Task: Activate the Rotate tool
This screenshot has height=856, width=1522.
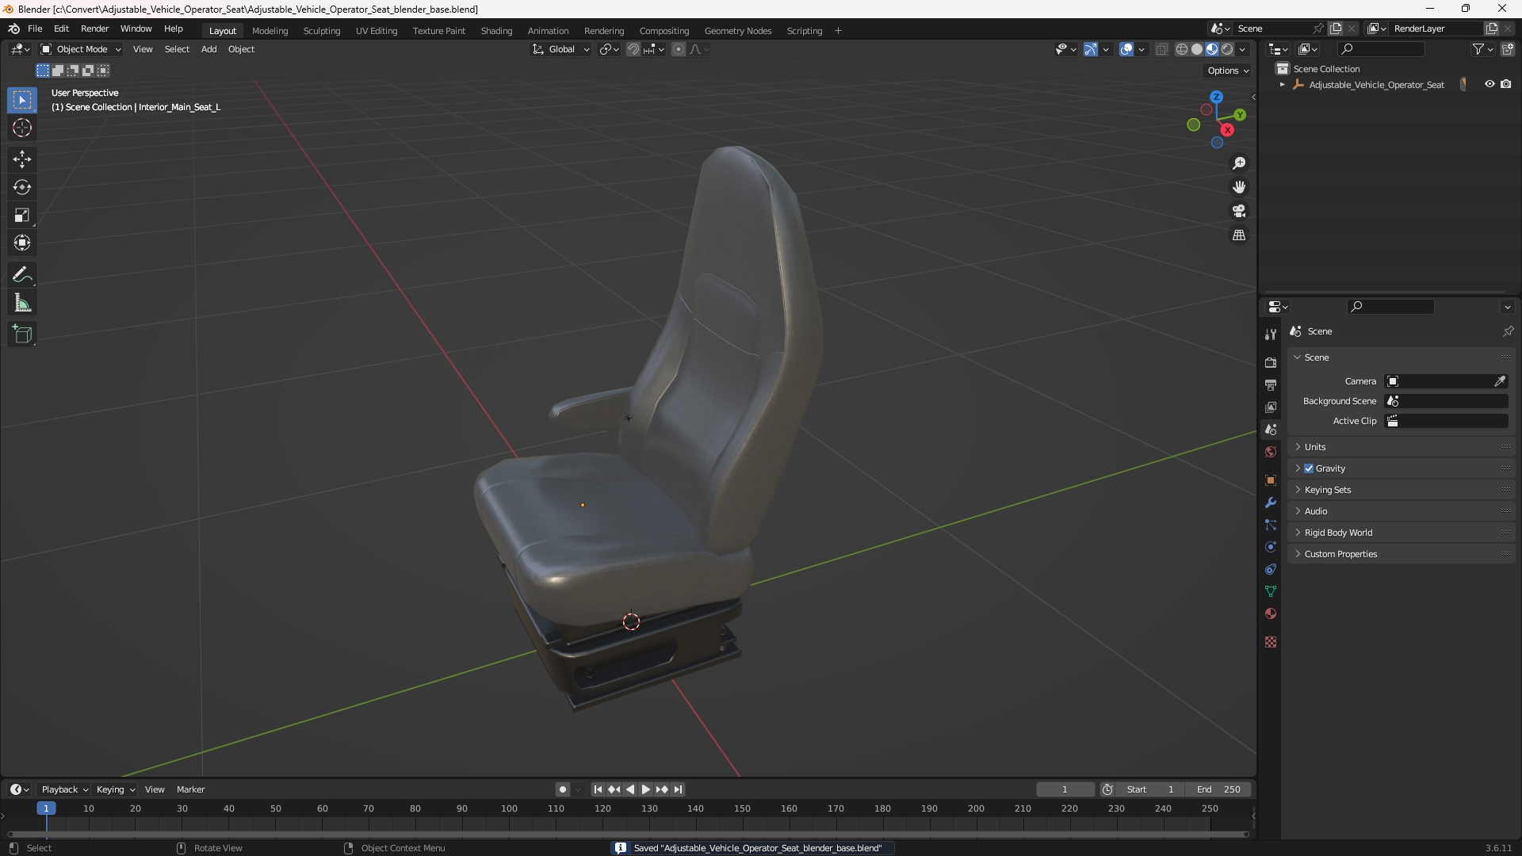Action: point(22,187)
